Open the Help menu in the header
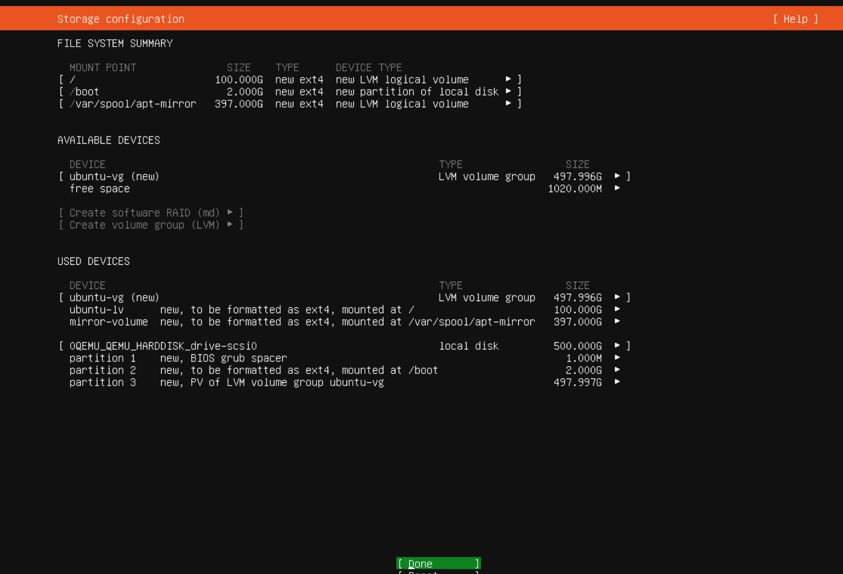Screen dimensions: 843x574 point(796,19)
